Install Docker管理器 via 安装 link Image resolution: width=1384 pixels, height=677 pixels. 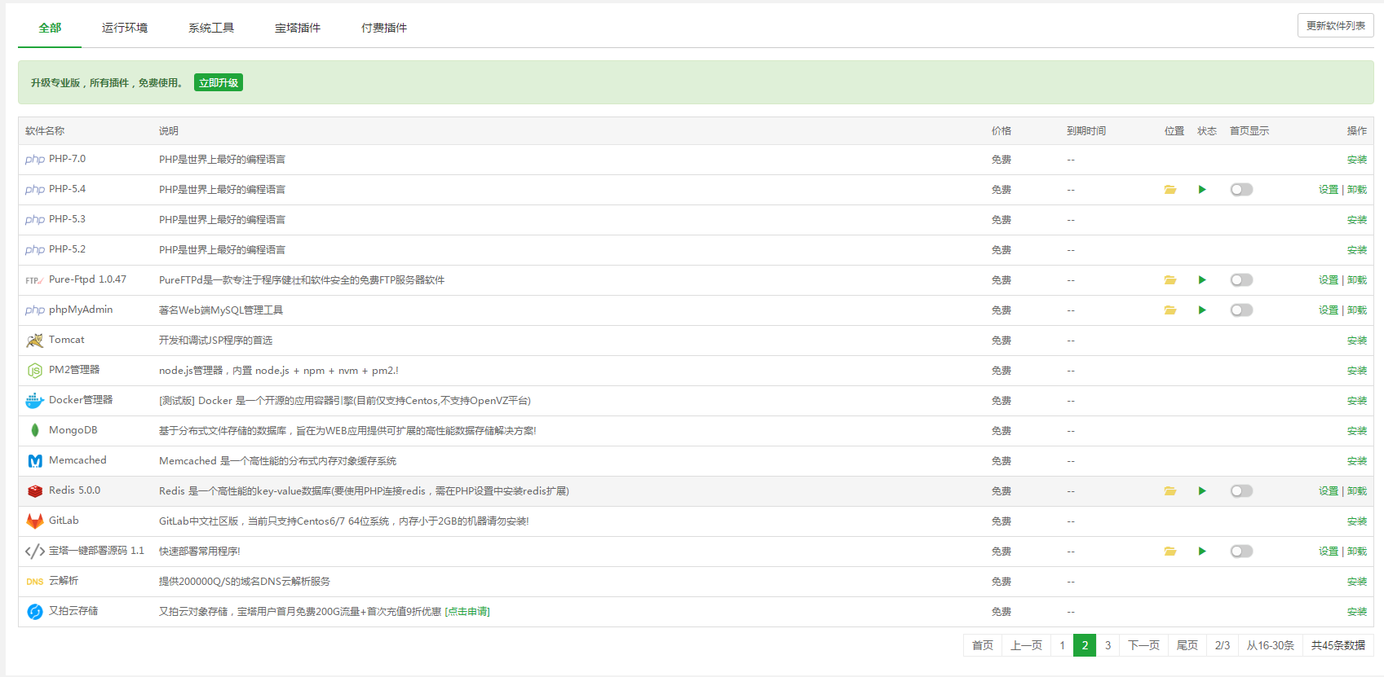1357,401
